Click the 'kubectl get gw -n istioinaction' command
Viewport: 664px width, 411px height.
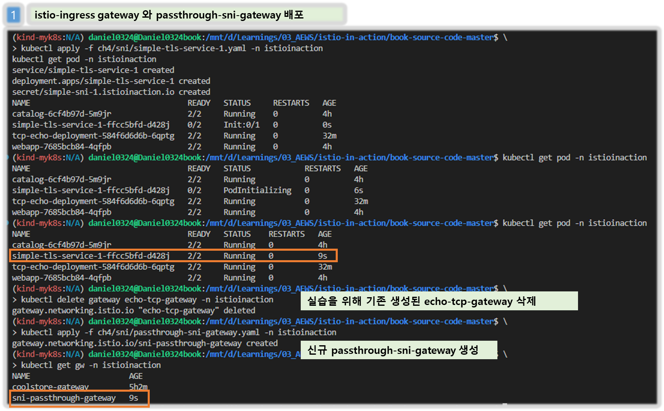tap(86, 365)
